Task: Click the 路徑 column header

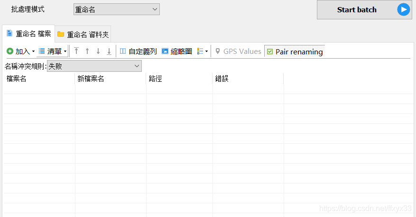Action: click(179, 78)
